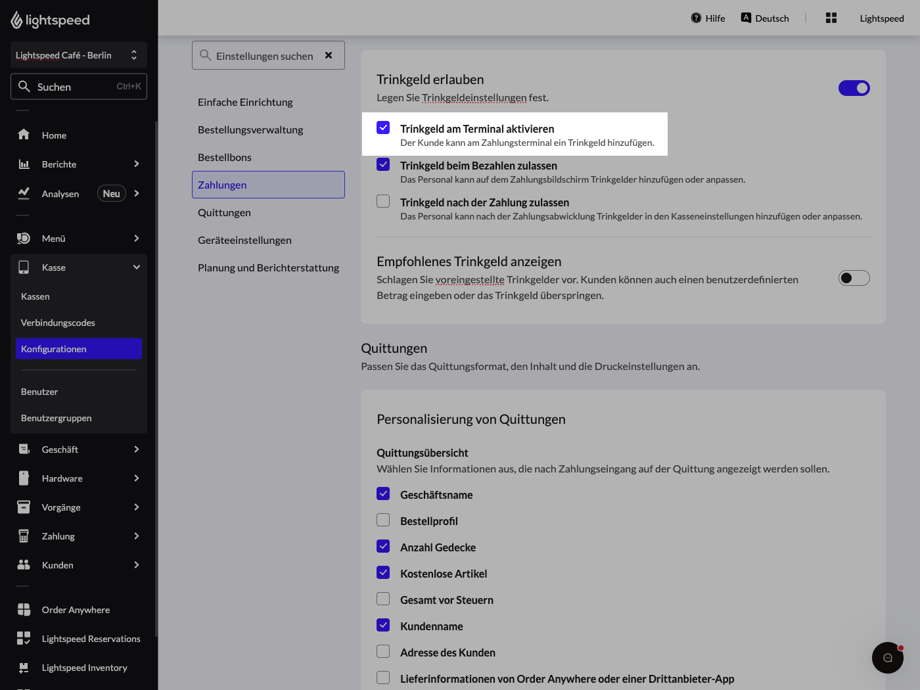The height and width of the screenshot is (690, 920).
Task: Open Quittungen settings section in the list
Action: pyautogui.click(x=268, y=212)
